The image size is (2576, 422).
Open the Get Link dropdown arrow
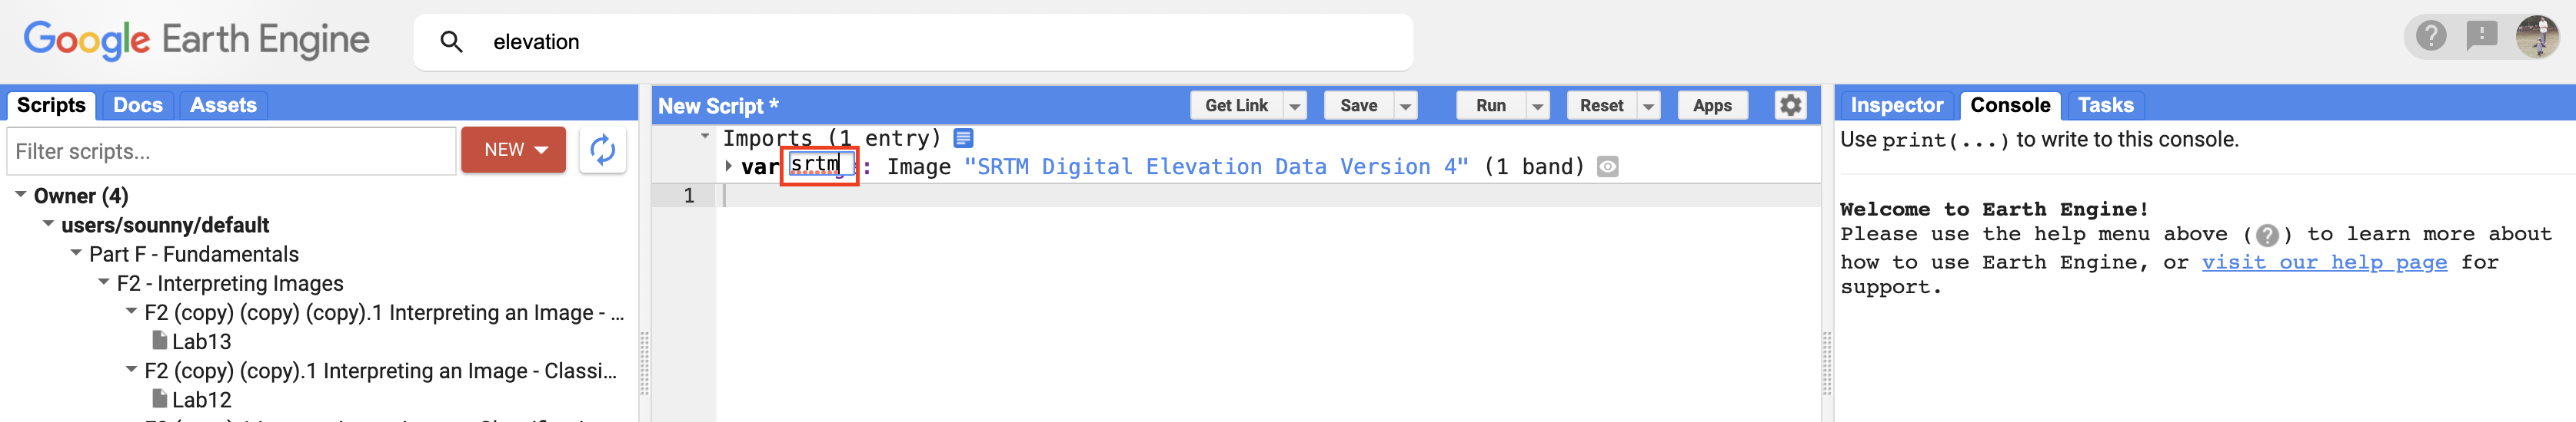(x=1295, y=106)
